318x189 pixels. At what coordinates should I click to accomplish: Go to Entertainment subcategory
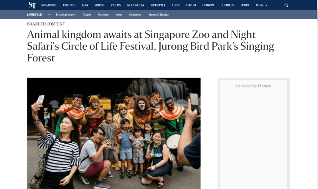pos(65,15)
